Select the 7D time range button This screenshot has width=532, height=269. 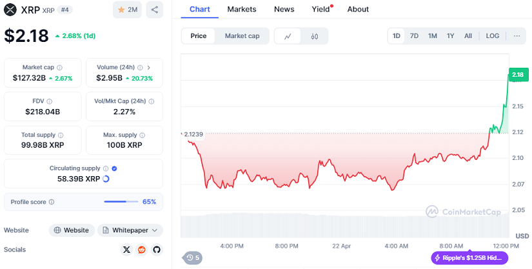coord(414,36)
